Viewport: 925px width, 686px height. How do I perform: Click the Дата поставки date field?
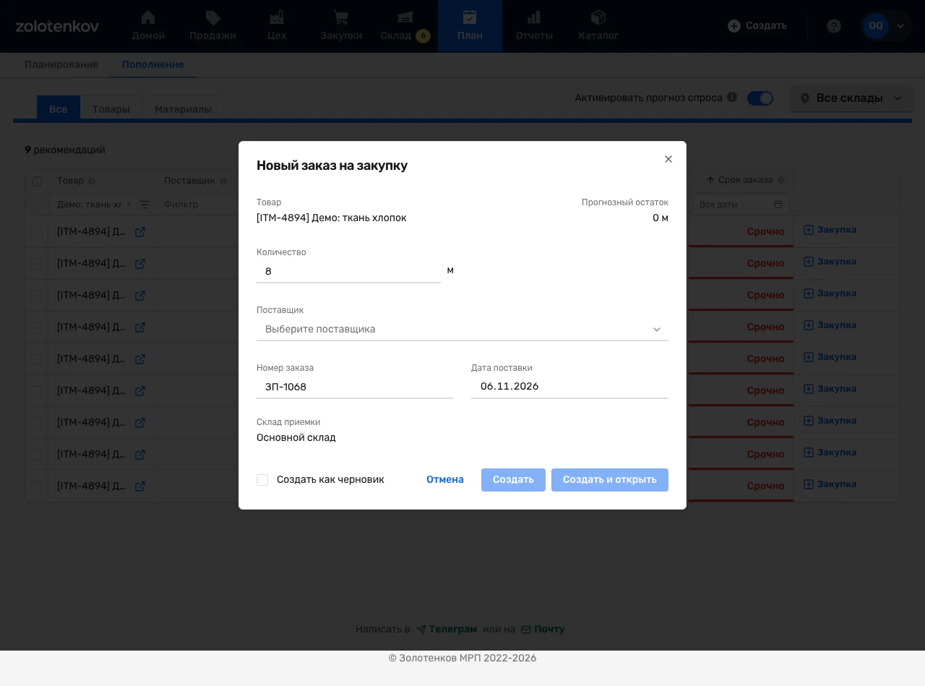click(x=569, y=387)
